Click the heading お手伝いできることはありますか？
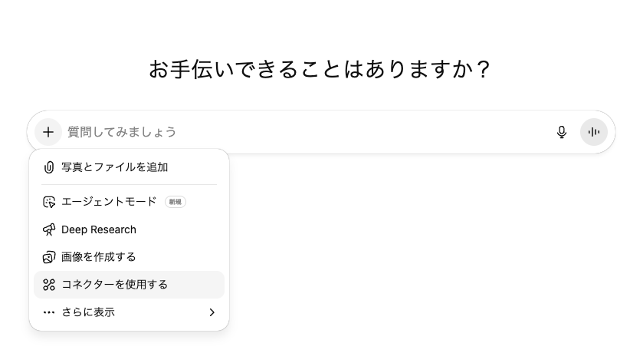 319,70
